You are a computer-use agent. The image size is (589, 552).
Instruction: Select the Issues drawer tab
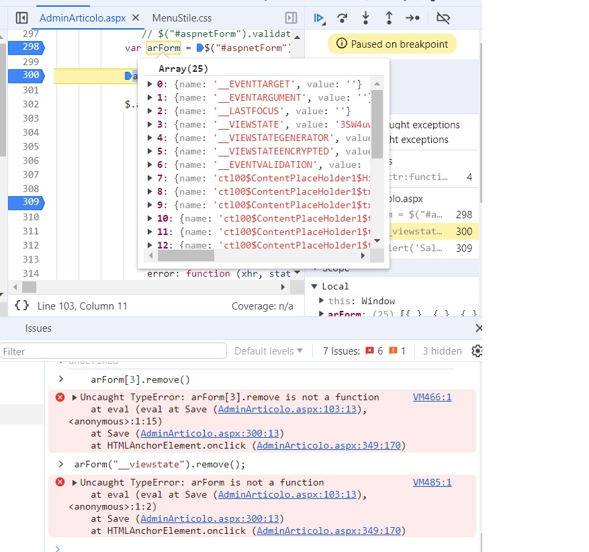pyautogui.click(x=38, y=328)
